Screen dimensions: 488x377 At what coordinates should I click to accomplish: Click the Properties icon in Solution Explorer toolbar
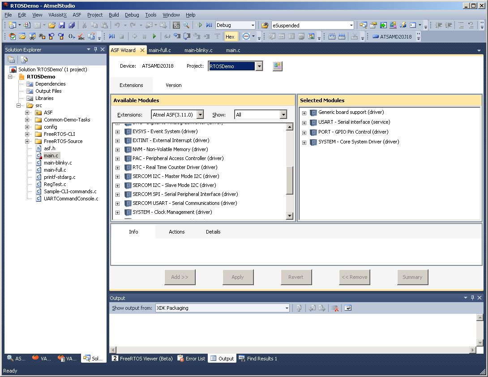pyautogui.click(x=11, y=59)
